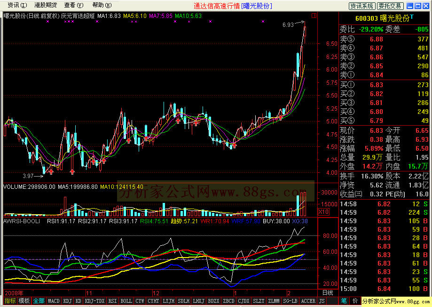The width and height of the screenshot is (432, 307).
Task: Maximize the 通达信 window
Action: click(418, 6)
